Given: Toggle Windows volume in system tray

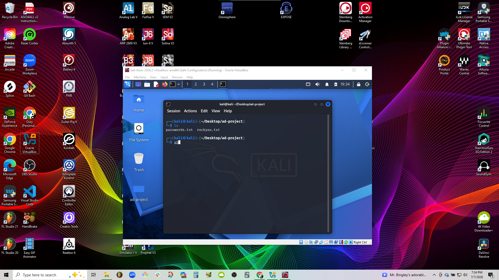Looking at the screenshot, I should (x=465, y=275).
